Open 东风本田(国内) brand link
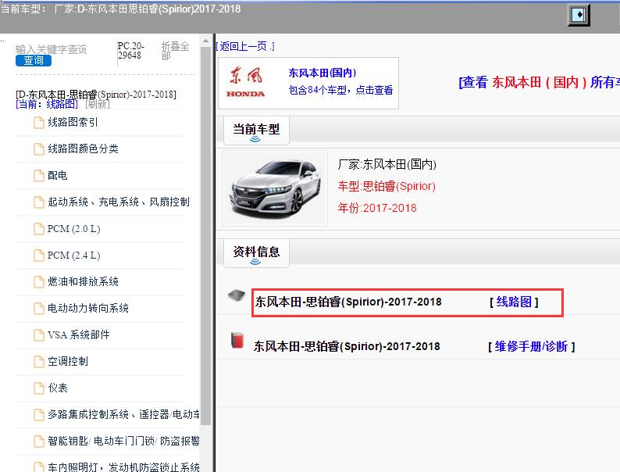620x472 pixels. (x=322, y=73)
